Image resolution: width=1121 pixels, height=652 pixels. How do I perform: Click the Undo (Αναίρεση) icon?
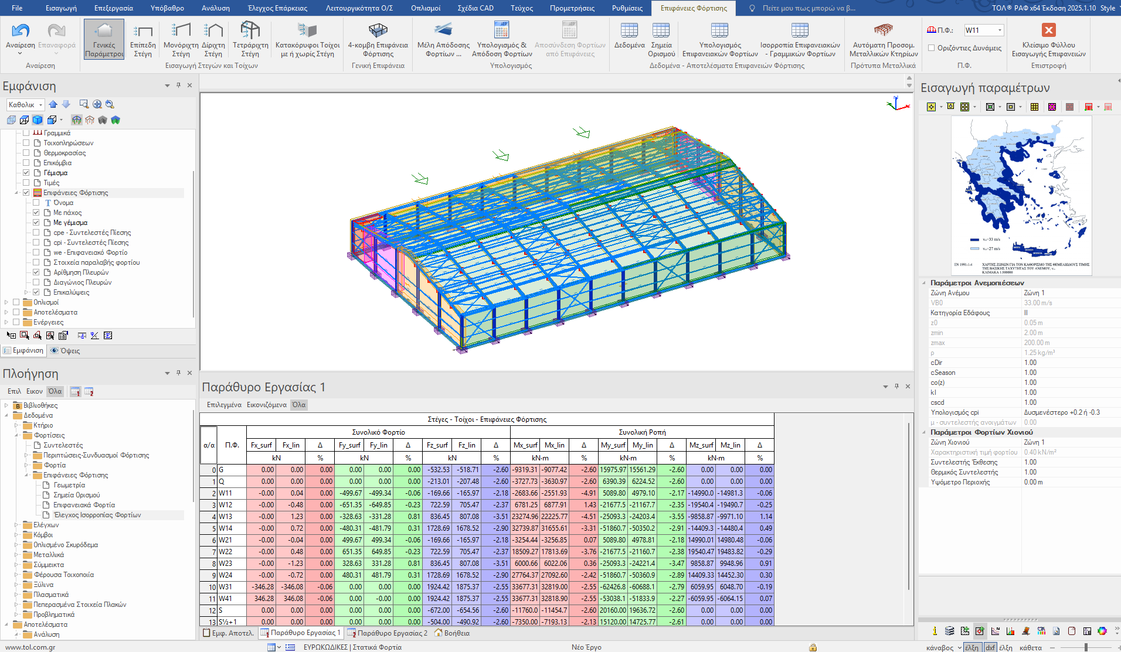(x=21, y=31)
